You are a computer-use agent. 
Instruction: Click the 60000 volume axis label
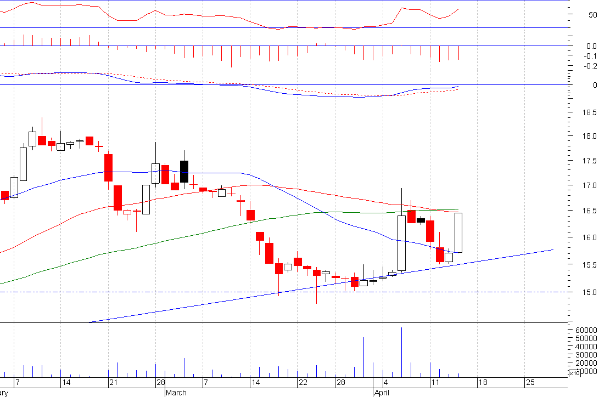(586, 330)
